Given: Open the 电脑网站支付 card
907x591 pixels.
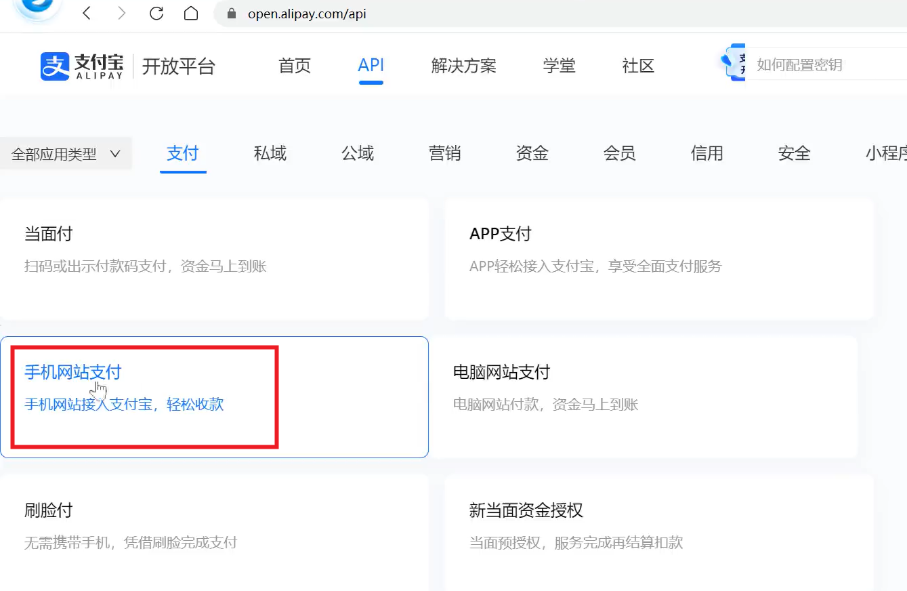Looking at the screenshot, I should 644,397.
